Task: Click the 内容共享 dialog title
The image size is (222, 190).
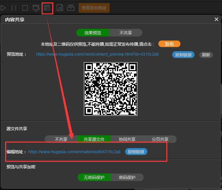Action: coord(15,20)
